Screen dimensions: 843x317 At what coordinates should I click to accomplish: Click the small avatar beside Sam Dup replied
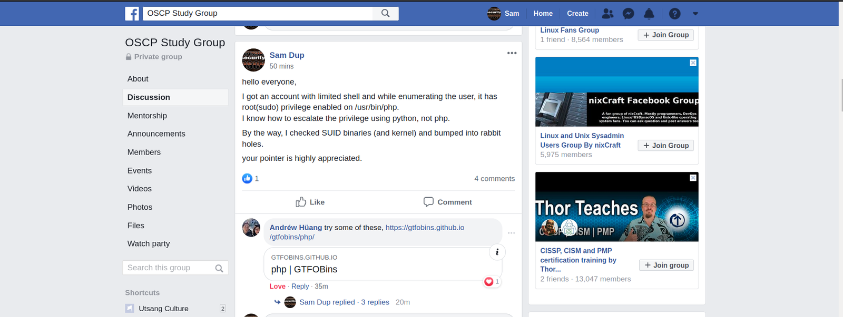click(x=290, y=302)
